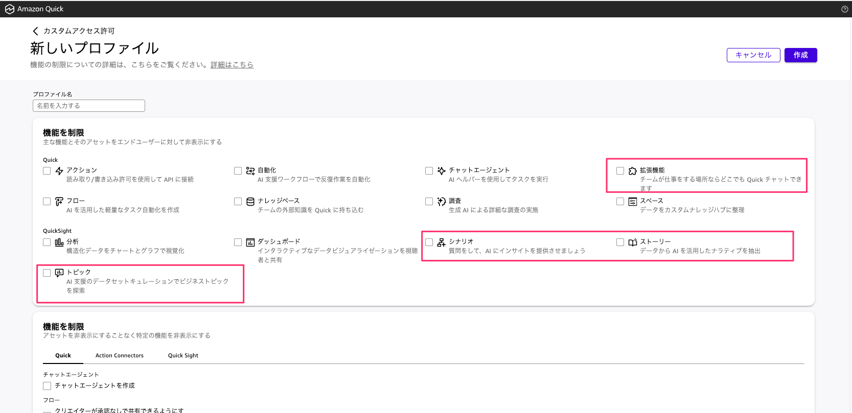Click the カスタムアクセス許可 back link text
This screenshot has width=852, height=413.
[x=79, y=31]
